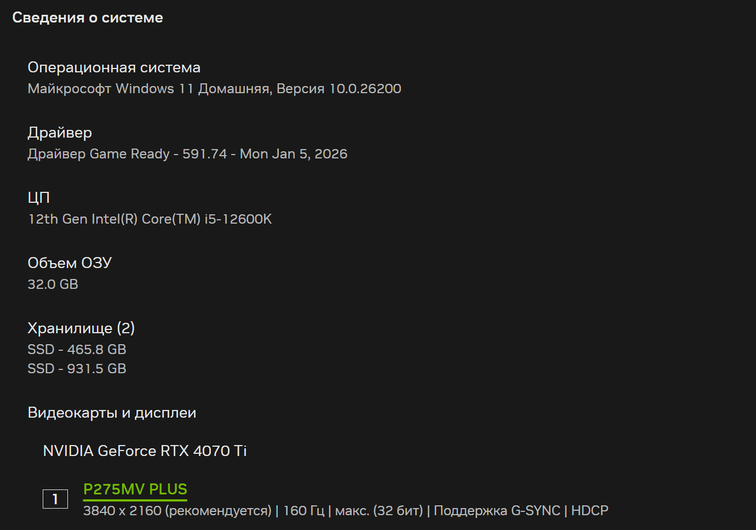Click the 160 Гц refresh rate text

[x=303, y=511]
